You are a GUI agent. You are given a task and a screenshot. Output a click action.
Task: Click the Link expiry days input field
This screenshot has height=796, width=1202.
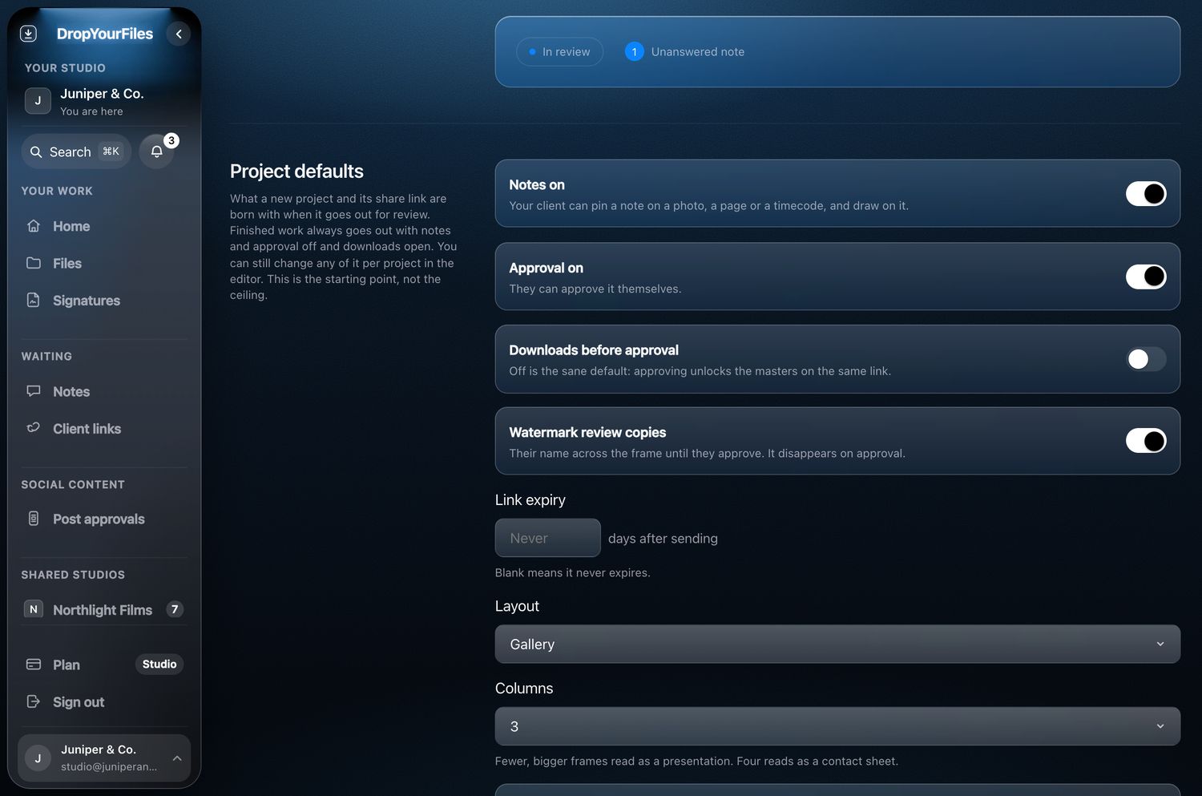pyautogui.click(x=547, y=538)
